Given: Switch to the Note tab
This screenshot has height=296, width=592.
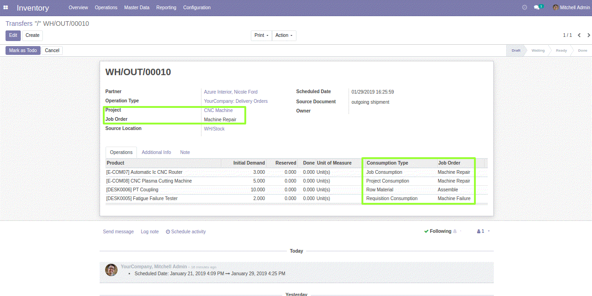Looking at the screenshot, I should [x=185, y=152].
